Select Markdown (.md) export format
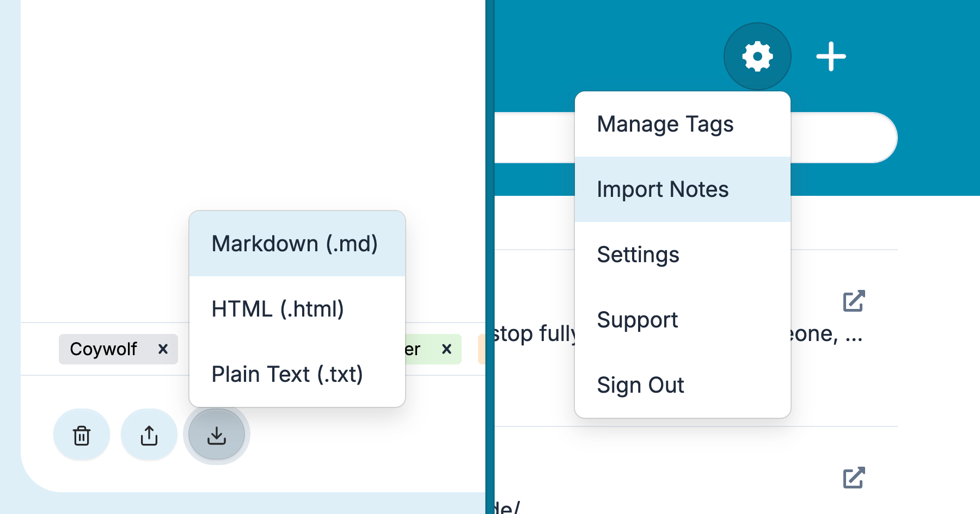Screen dimensions: 980x514 (295, 243)
